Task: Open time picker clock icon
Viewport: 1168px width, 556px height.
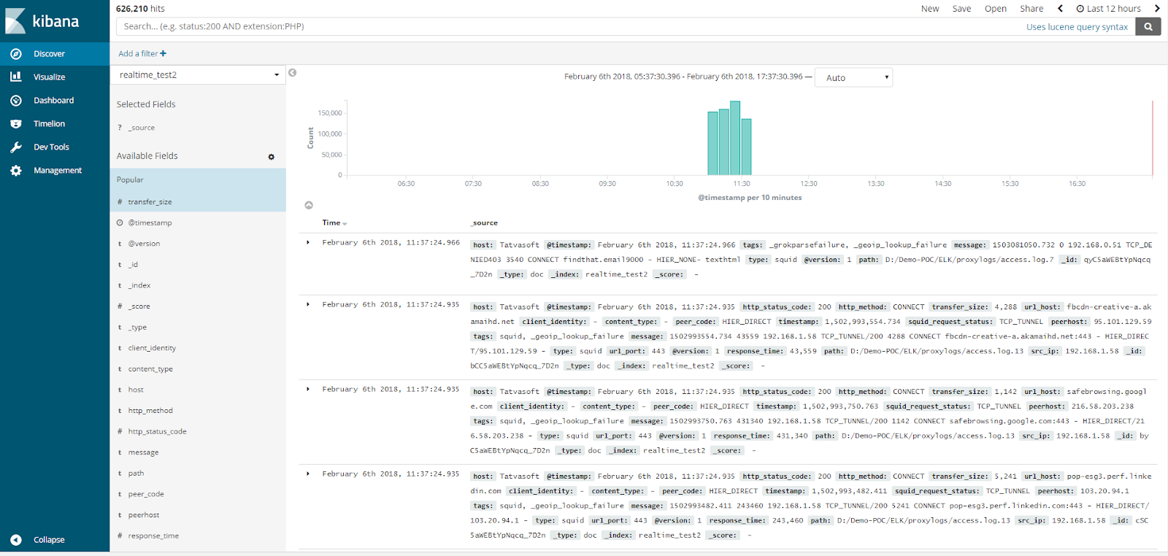Action: tap(1080, 9)
